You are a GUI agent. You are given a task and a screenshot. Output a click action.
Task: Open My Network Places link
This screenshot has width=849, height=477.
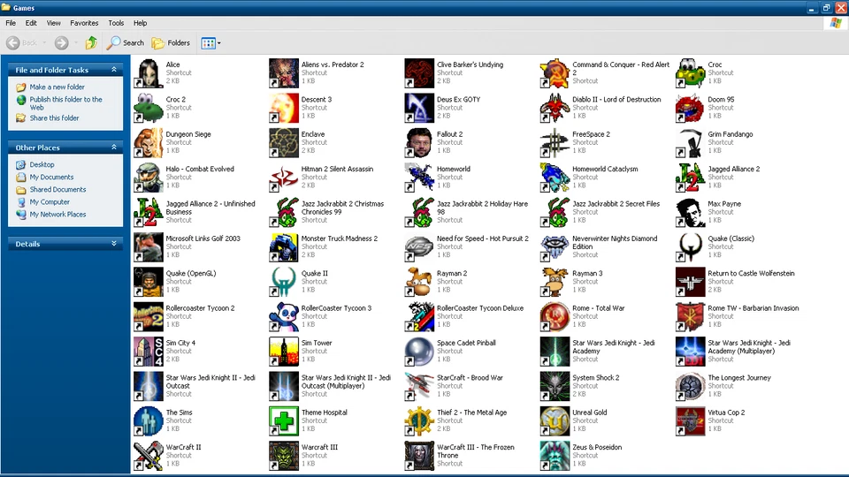pos(57,214)
